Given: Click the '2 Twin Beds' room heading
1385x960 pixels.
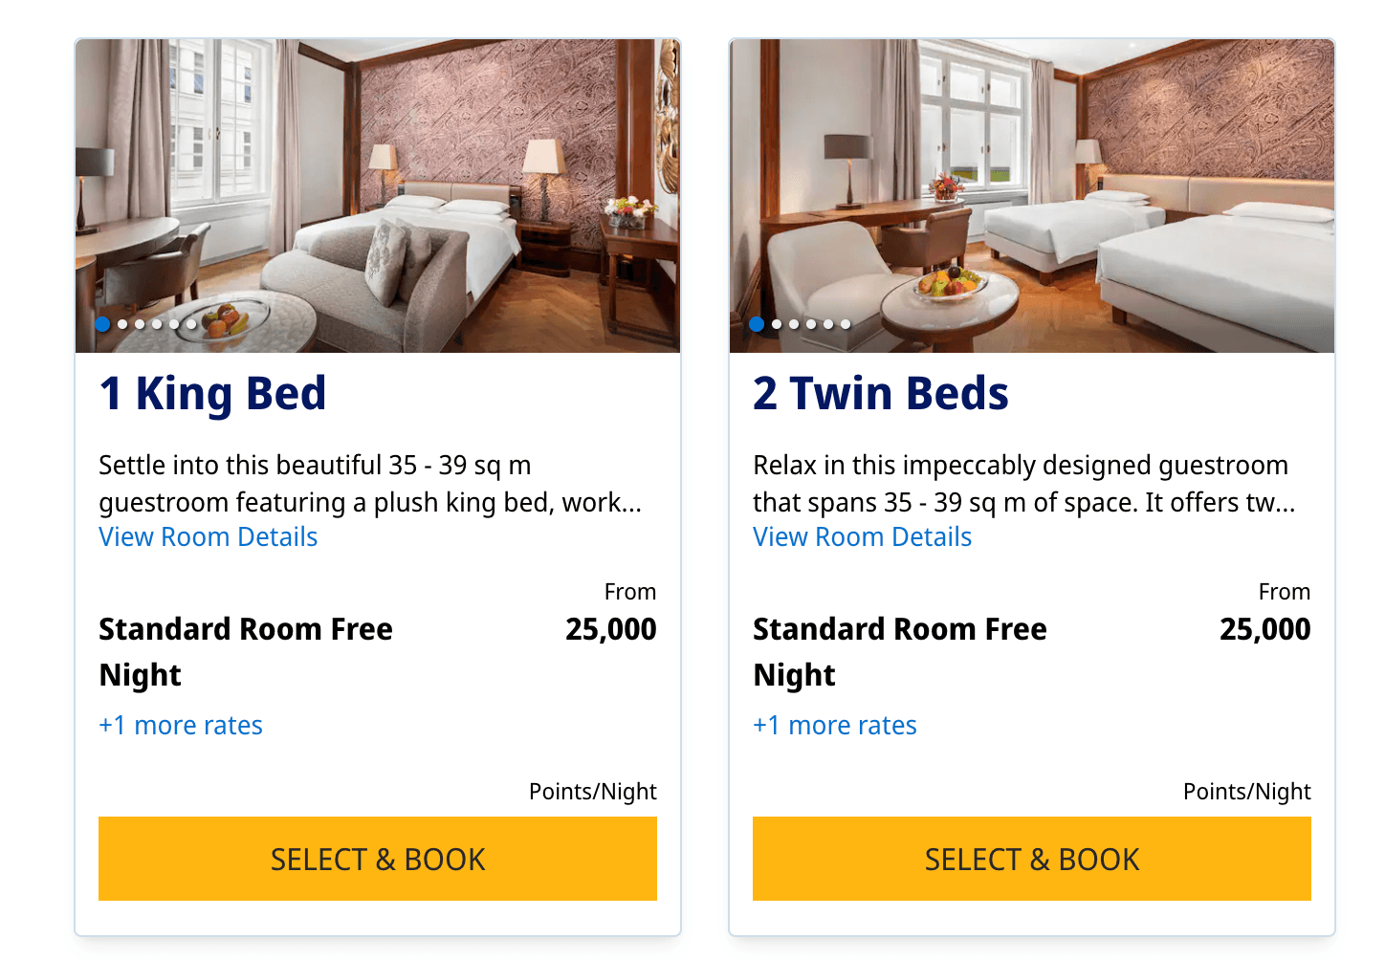Looking at the screenshot, I should [x=881, y=394].
